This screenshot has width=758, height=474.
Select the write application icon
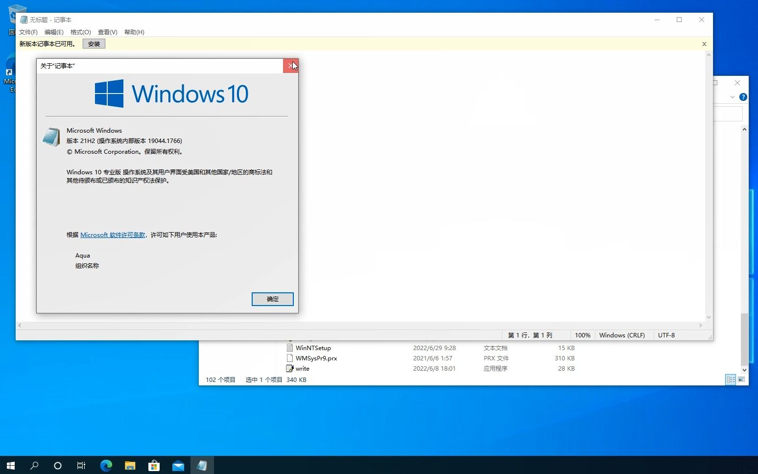[x=290, y=368]
